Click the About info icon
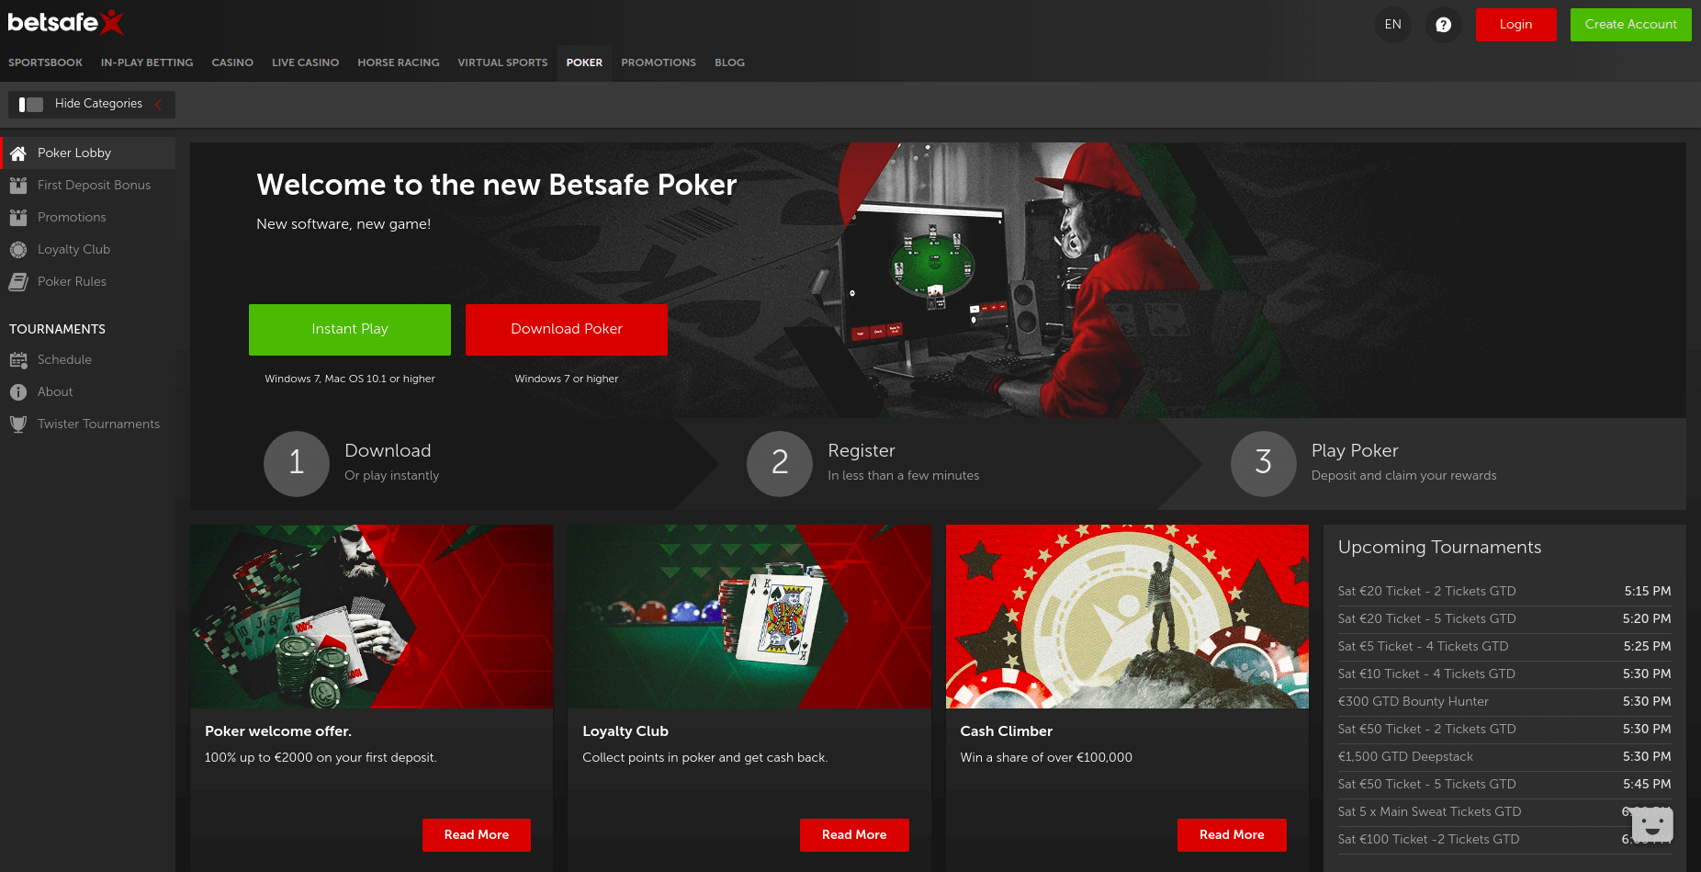The image size is (1701, 872). (18, 392)
